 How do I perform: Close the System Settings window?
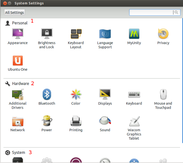[5, 3]
